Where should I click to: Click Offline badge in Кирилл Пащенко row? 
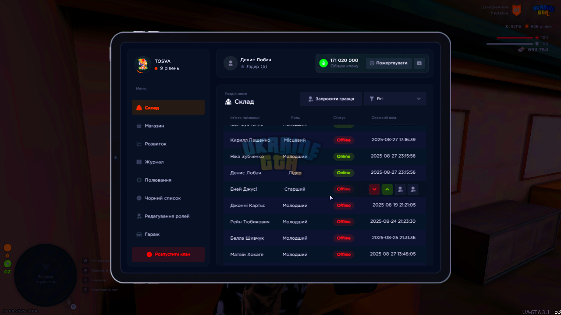(x=344, y=140)
